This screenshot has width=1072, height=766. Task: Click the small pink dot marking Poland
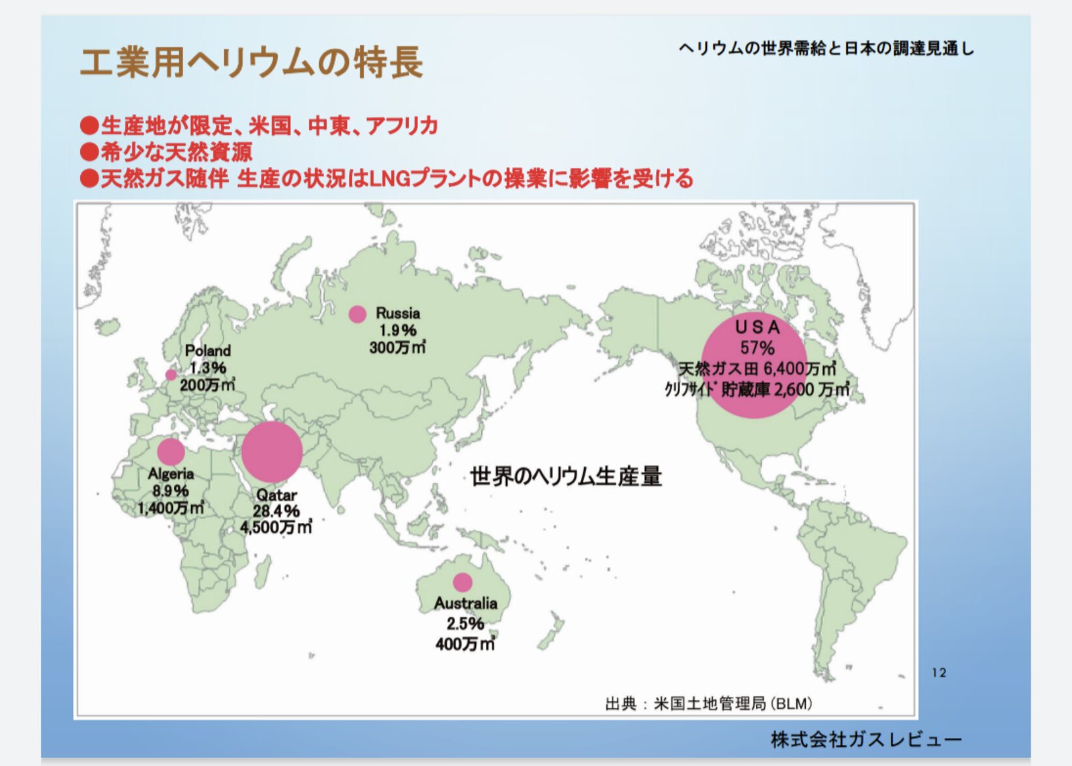(171, 375)
